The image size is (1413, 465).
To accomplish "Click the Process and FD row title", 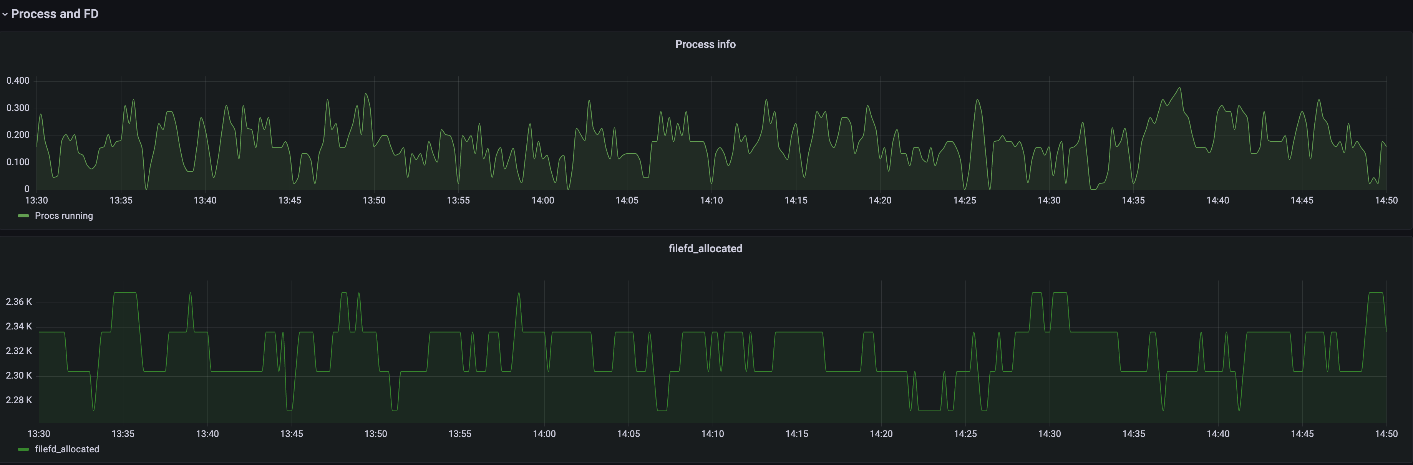I will tap(55, 14).
